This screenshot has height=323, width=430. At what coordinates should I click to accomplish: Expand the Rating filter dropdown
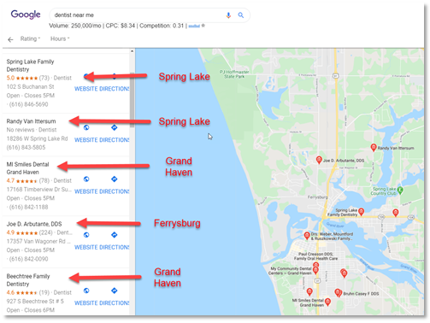[x=30, y=38]
